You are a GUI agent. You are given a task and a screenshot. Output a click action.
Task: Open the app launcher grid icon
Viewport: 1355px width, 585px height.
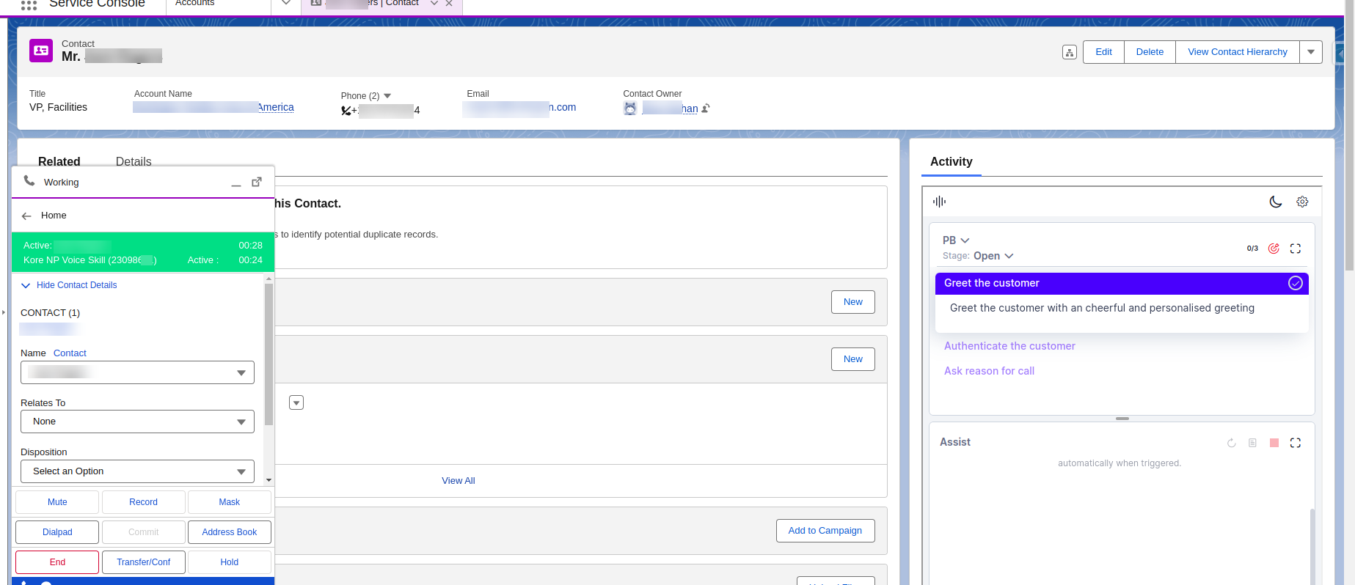29,4
